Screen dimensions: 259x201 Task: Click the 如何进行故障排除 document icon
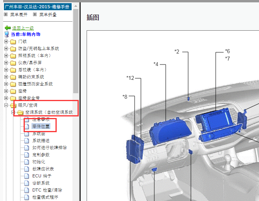click(27, 148)
